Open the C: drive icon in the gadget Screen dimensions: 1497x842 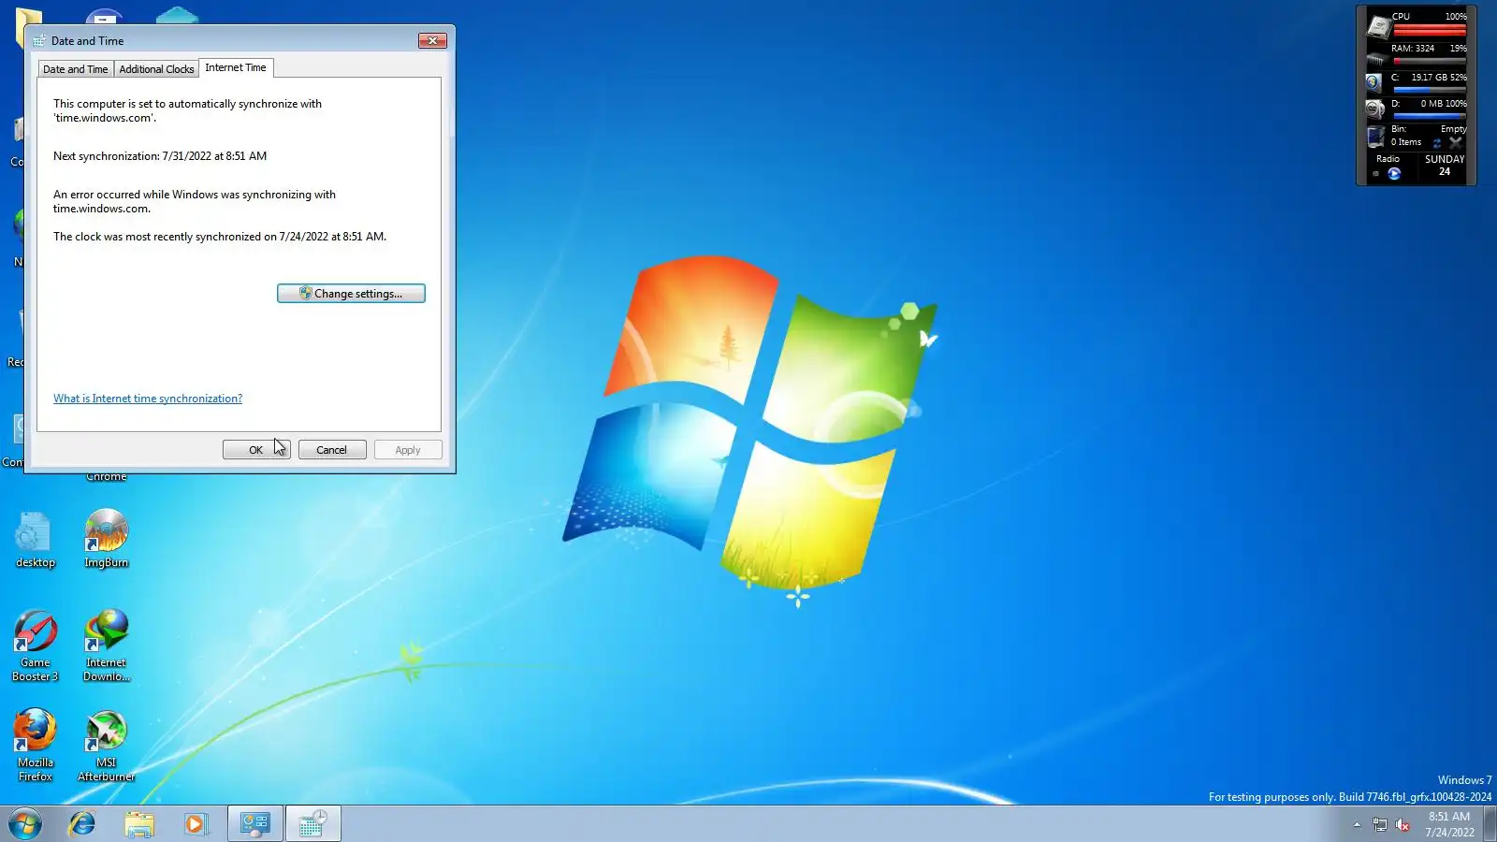tap(1374, 82)
